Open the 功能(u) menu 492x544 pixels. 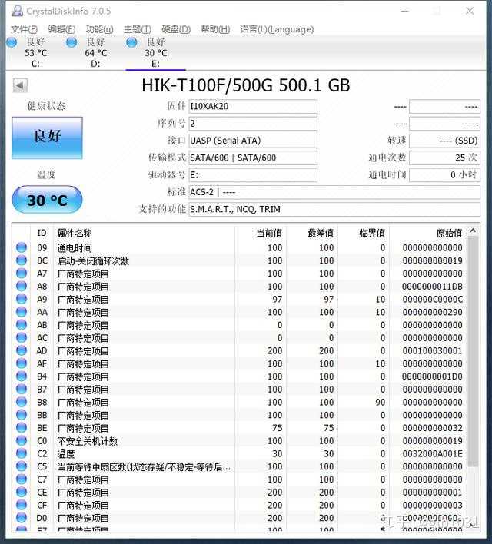100,29
